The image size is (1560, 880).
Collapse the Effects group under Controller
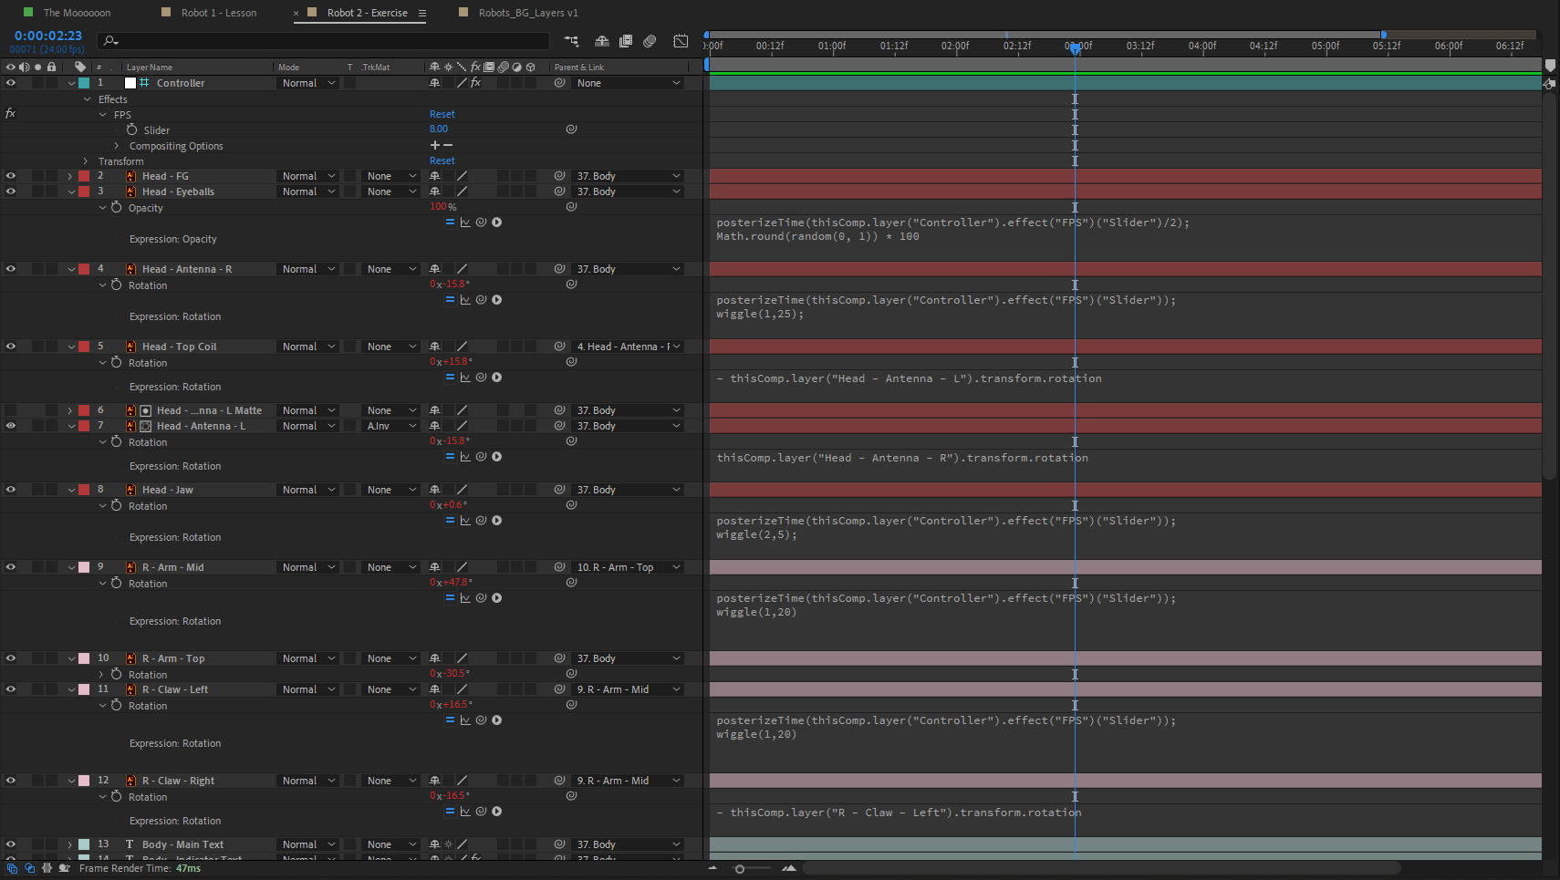88,99
